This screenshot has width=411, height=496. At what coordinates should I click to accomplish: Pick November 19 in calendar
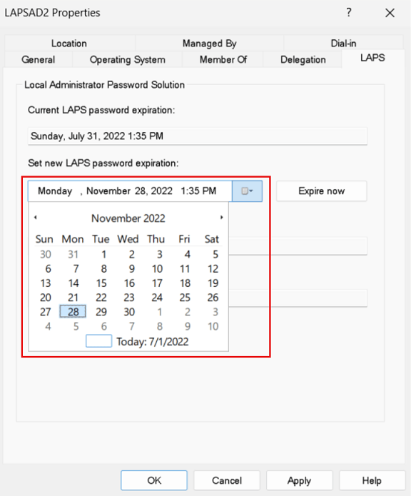213,283
